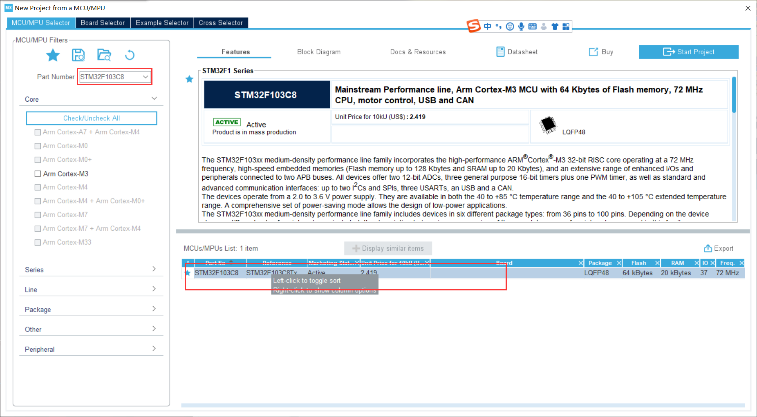Image resolution: width=757 pixels, height=417 pixels.
Task: Close the Marketing Status column via its X
Action: click(357, 263)
